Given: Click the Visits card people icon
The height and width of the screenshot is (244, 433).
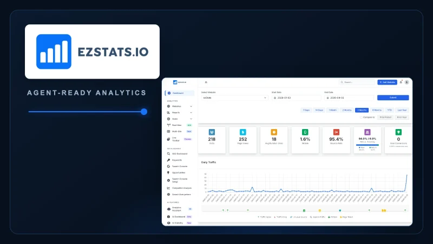Looking at the screenshot, I should coord(212,132).
